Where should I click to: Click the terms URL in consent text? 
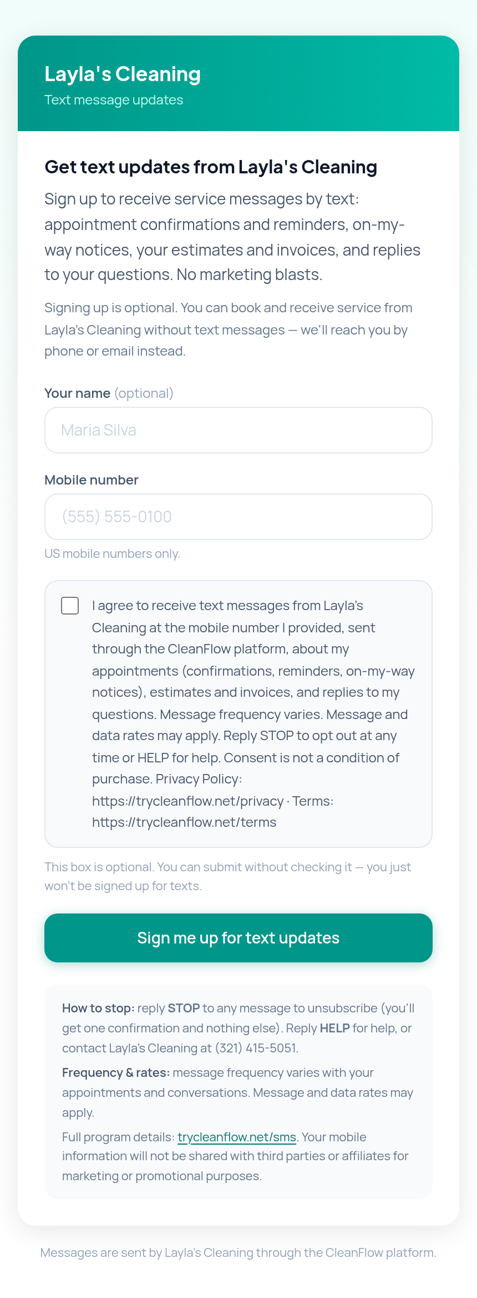point(184,822)
